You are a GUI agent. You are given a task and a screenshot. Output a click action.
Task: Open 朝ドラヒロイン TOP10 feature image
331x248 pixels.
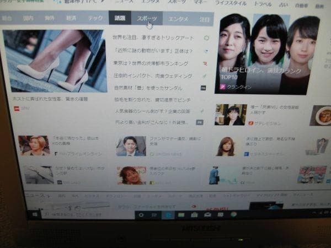click(x=267, y=55)
